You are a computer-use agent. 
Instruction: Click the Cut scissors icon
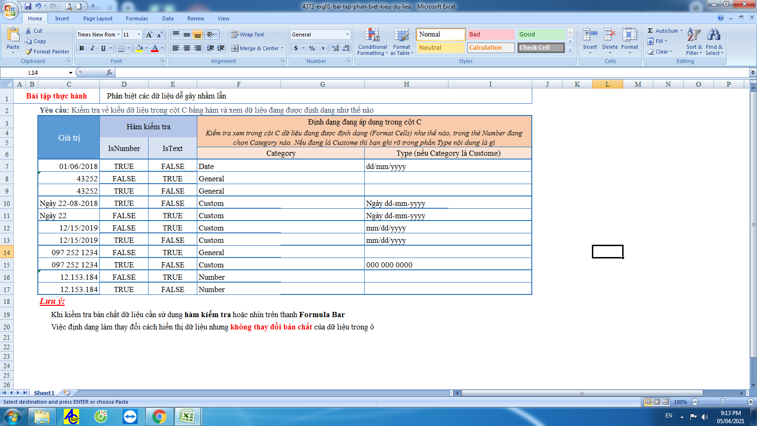point(28,31)
